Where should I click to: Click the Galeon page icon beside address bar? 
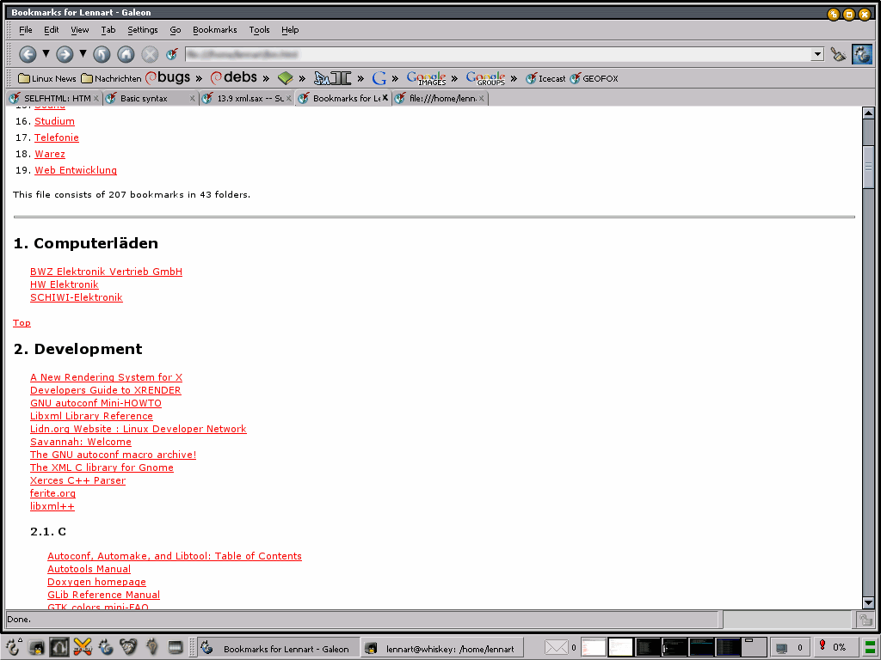172,54
